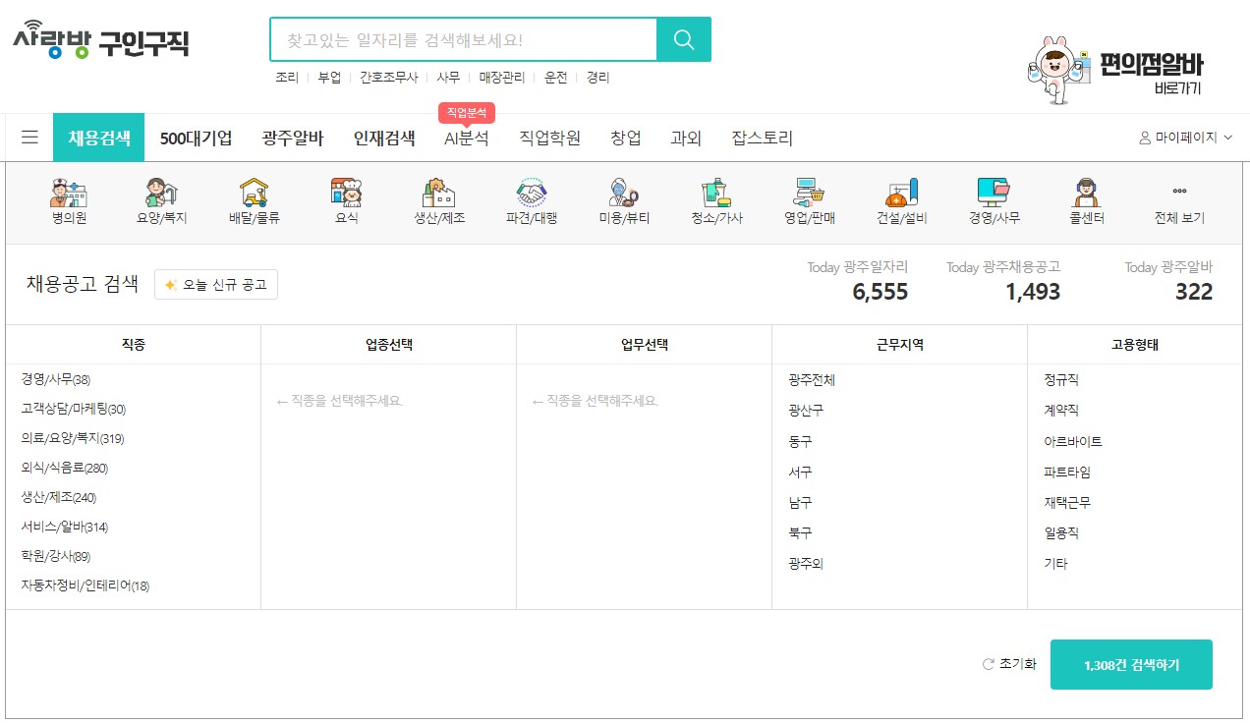Reset filters with 초기화
The width and height of the screenshot is (1250, 724).
click(1009, 664)
